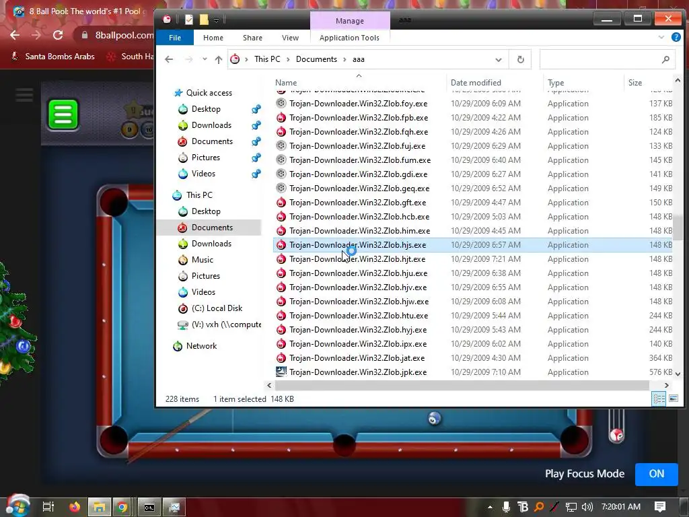Open Application Tools ribbon tab
This screenshot has width=689, height=517.
click(349, 38)
